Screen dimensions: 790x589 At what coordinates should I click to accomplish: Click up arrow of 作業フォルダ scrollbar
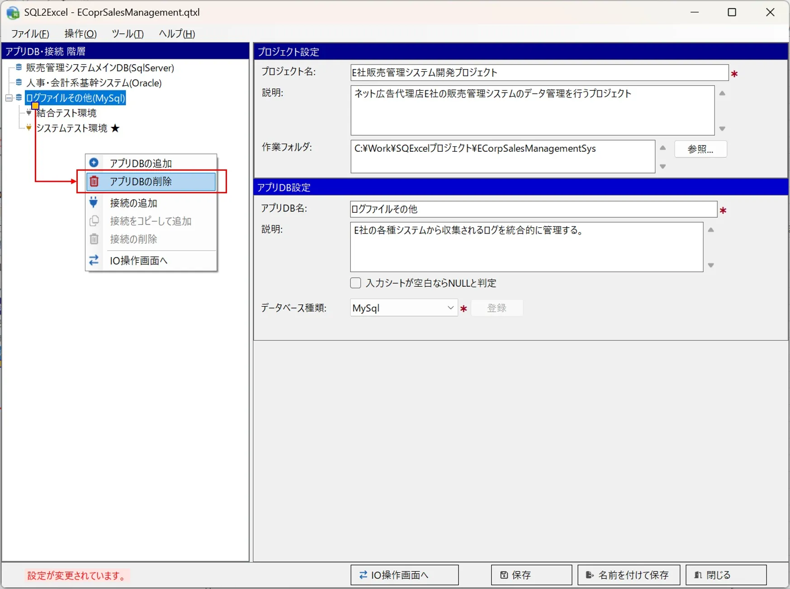pyautogui.click(x=662, y=148)
